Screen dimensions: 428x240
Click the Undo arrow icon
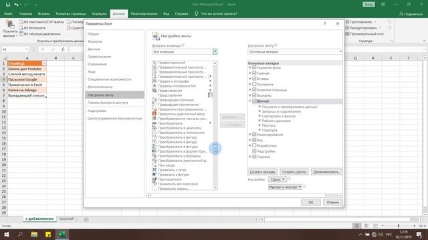[x=16, y=5]
